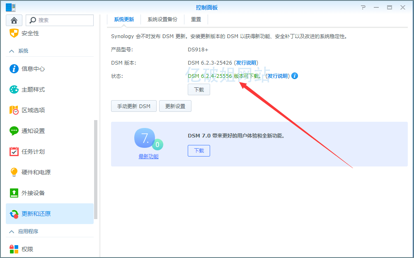Image resolution: width=414 pixels, height=258 pixels.
Task: Click the DSM 6.2.4-25556 版本可下载 status text
Action: [225, 76]
